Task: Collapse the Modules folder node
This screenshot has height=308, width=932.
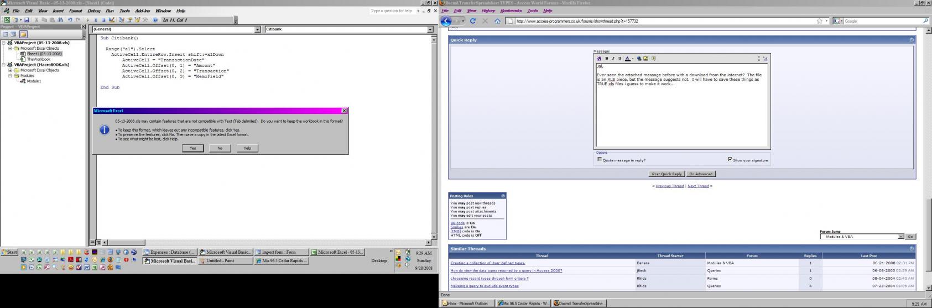Action: pyautogui.click(x=10, y=76)
